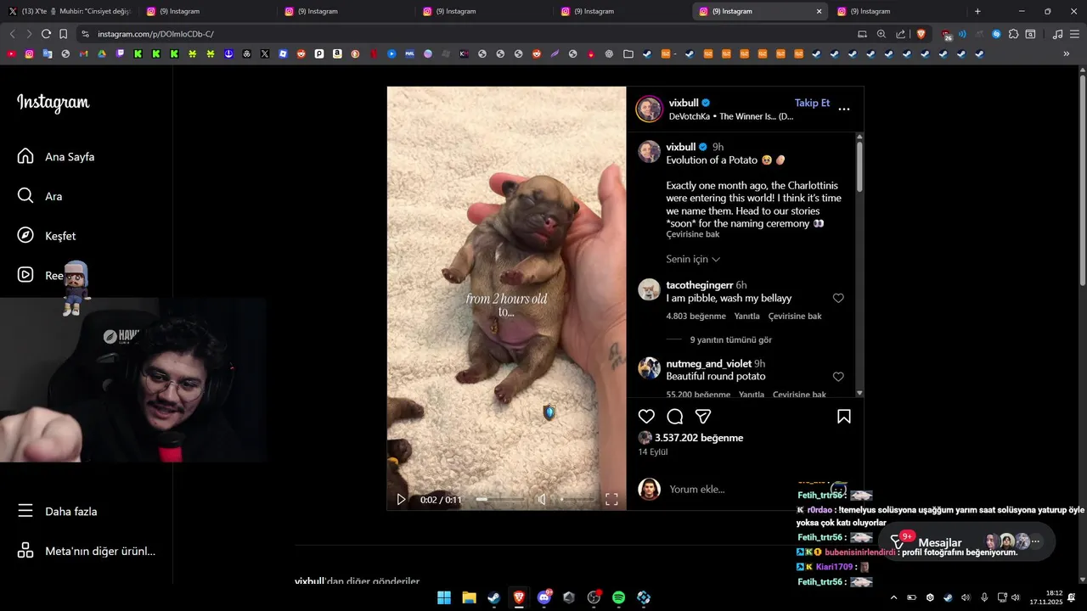Image resolution: width=1087 pixels, height=611 pixels.
Task: Open Daha fazla menu in sidebar
Action: coord(58,511)
